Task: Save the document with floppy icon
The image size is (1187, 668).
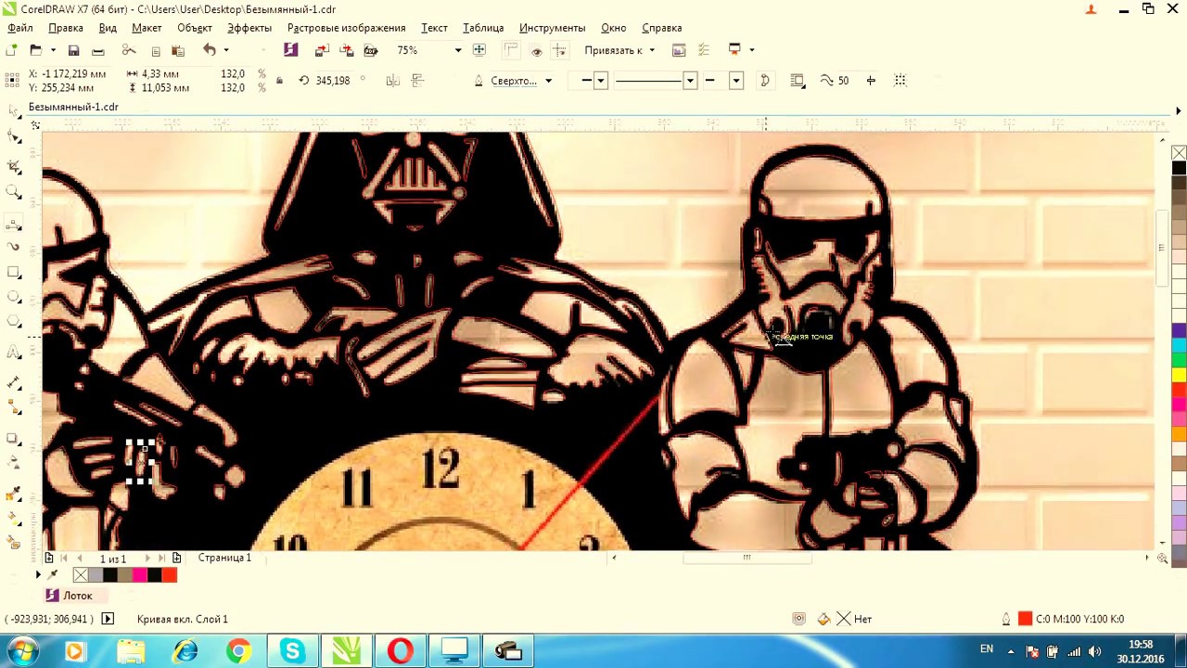Action: (74, 50)
